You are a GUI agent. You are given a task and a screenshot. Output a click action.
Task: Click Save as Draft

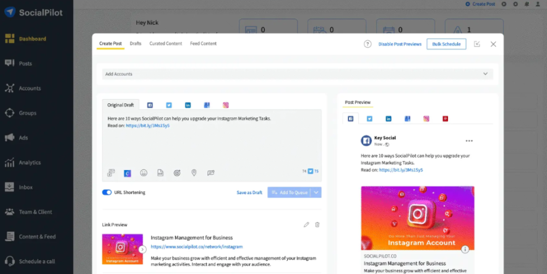[249, 192]
